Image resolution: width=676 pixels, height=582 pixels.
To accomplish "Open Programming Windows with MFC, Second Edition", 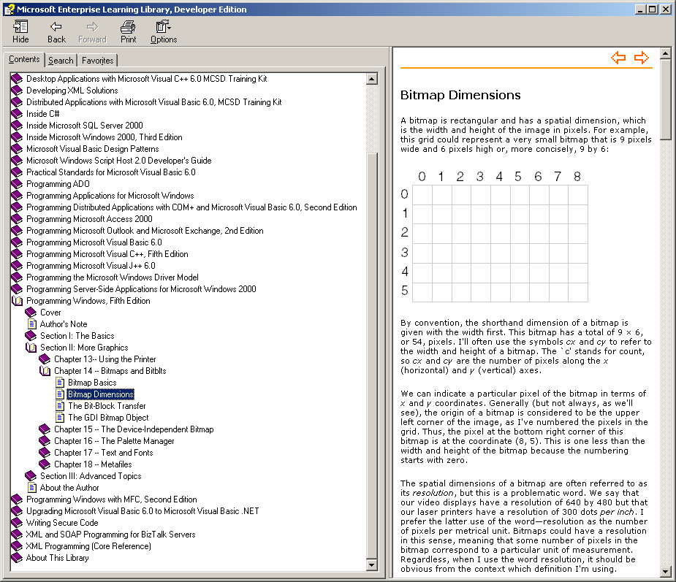I will coord(112,499).
